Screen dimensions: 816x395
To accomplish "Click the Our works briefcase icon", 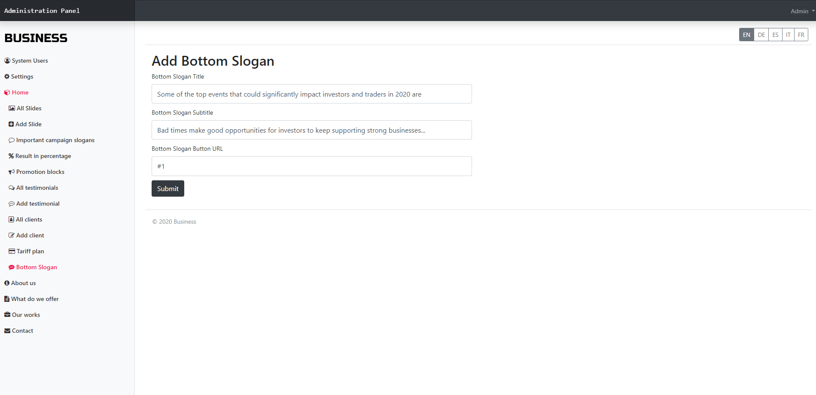I will click(7, 315).
